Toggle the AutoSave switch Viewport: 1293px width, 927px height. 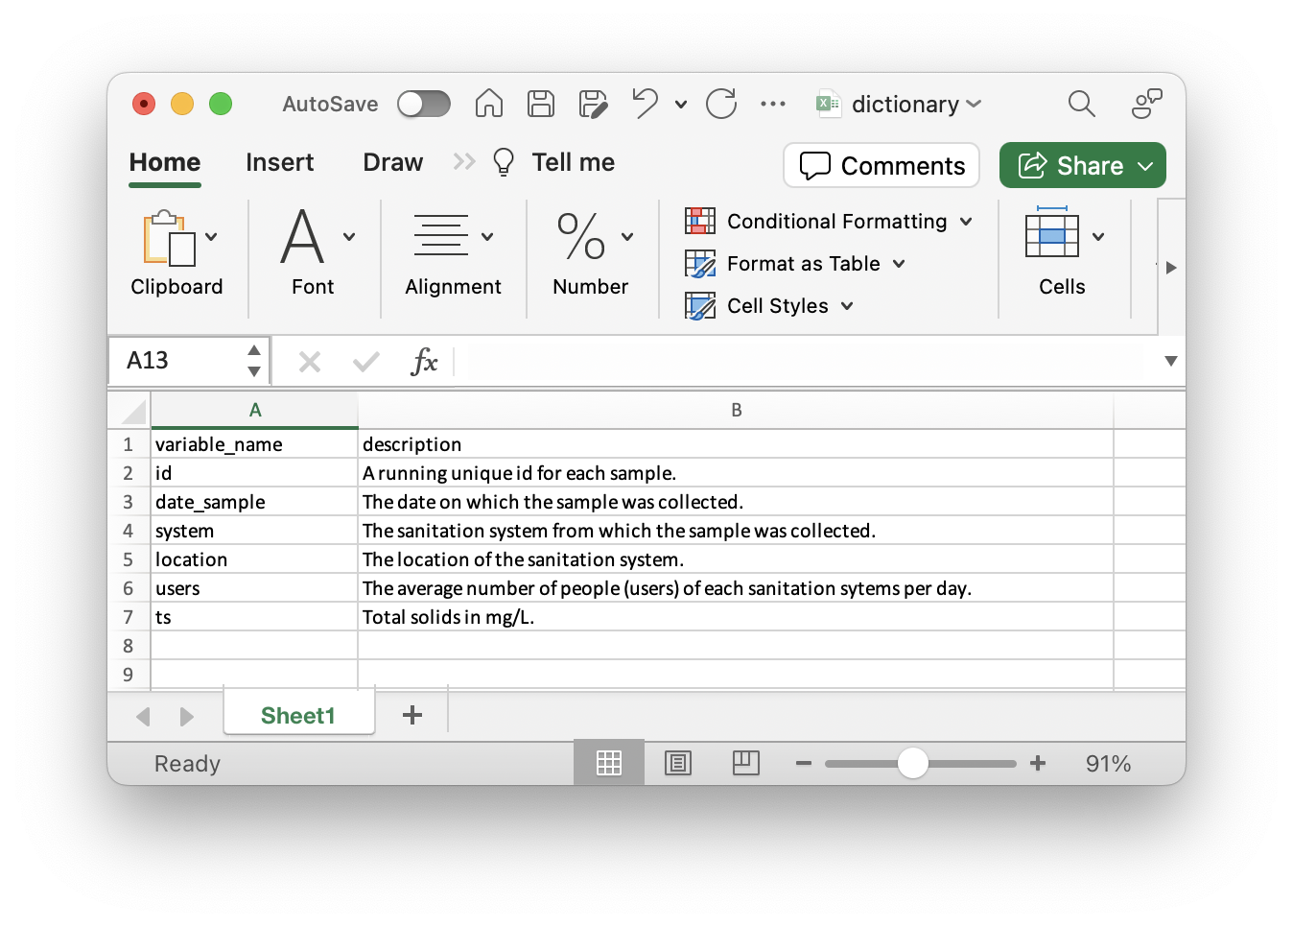click(424, 104)
